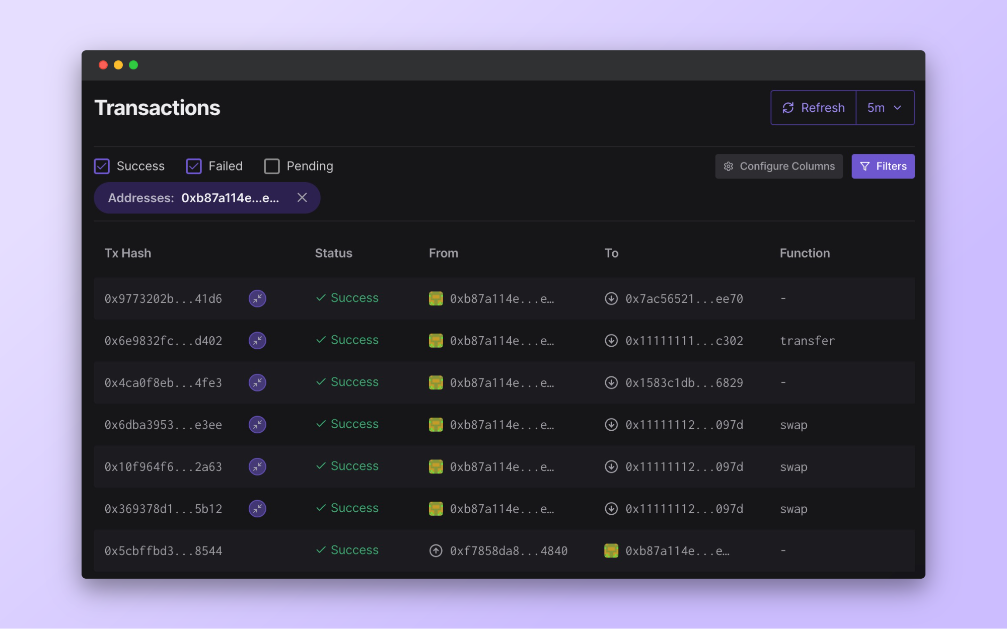The width and height of the screenshot is (1007, 629).
Task: Open Configure Columns
Action: pos(778,166)
